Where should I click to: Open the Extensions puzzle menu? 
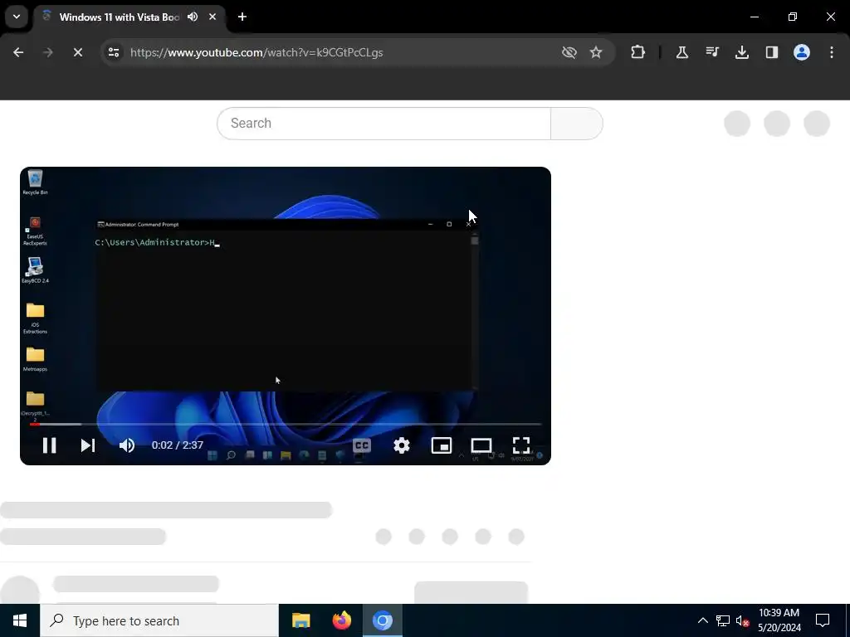click(638, 52)
